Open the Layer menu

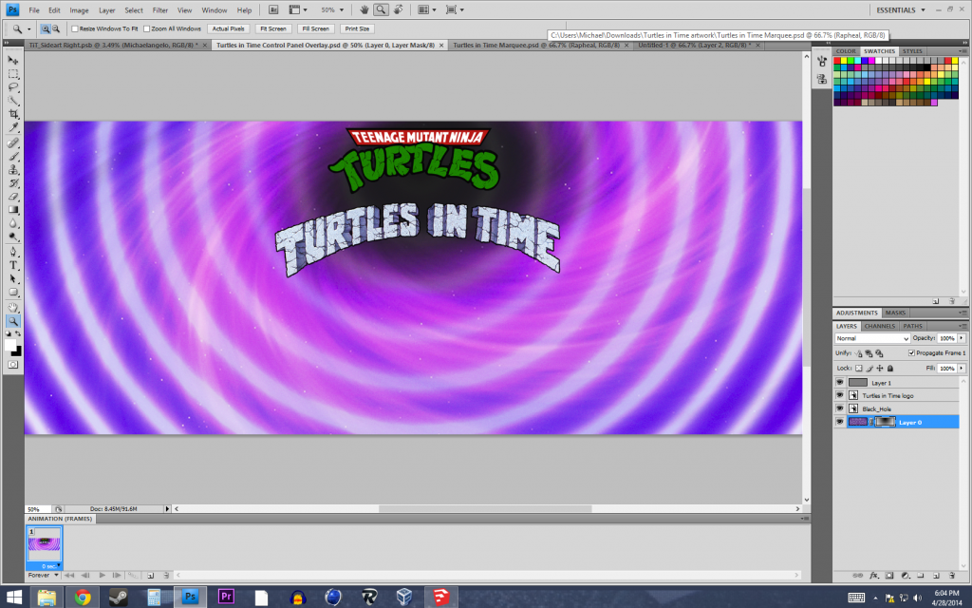106,10
